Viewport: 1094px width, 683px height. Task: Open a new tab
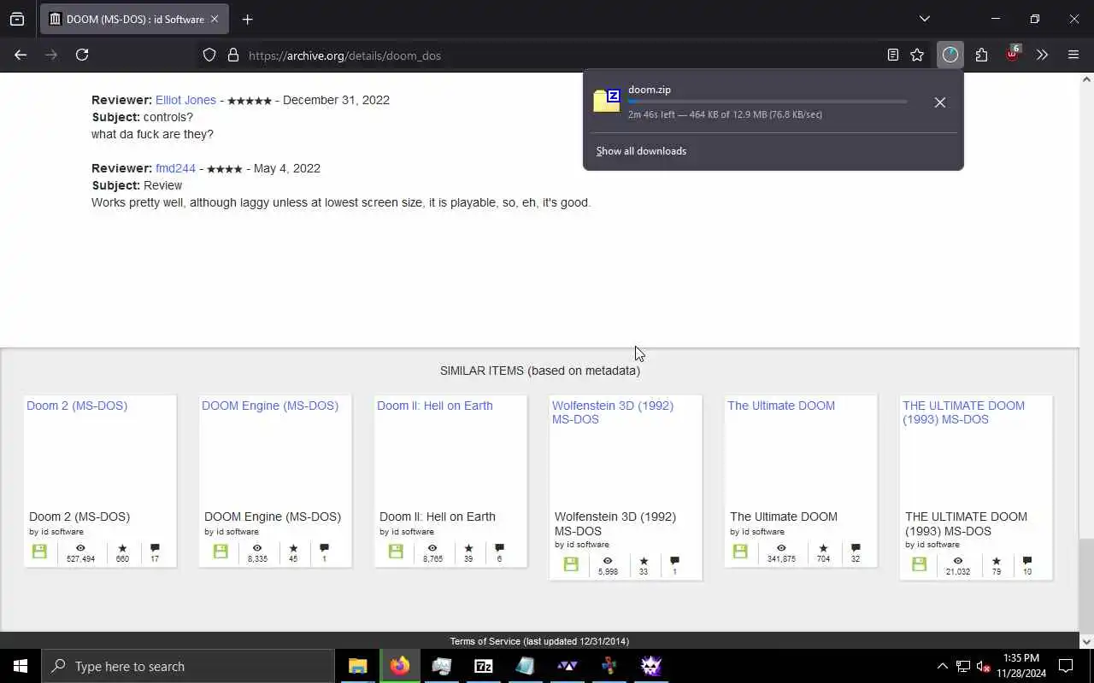pyautogui.click(x=248, y=19)
